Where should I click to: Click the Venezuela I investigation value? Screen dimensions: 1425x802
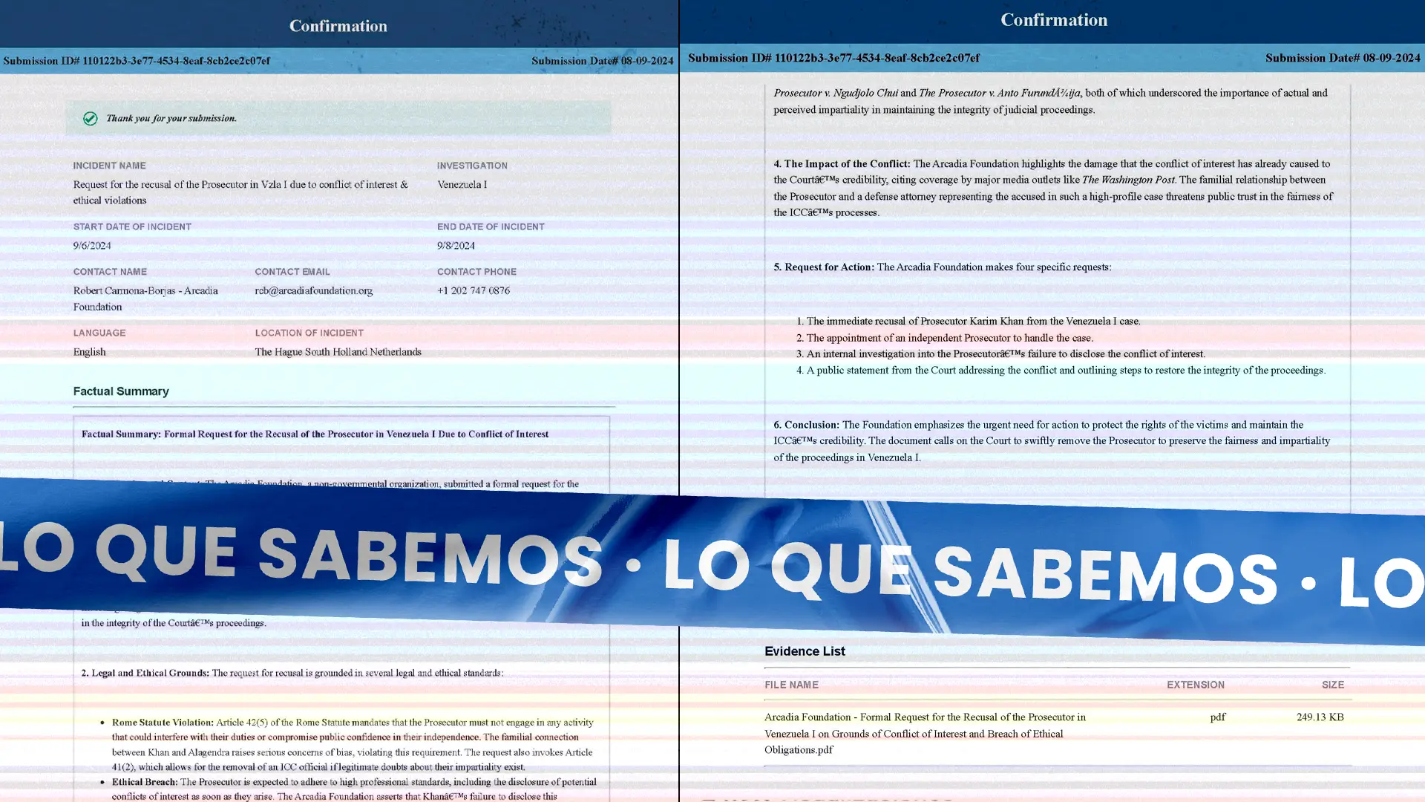tap(462, 184)
